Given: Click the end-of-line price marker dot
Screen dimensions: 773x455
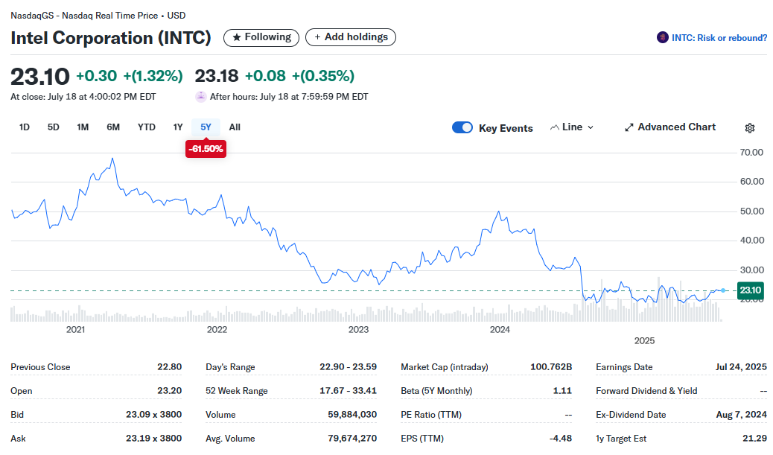Looking at the screenshot, I should (x=723, y=291).
